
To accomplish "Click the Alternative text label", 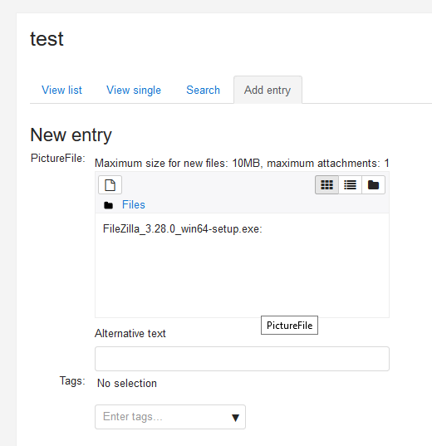I will coord(130,333).
